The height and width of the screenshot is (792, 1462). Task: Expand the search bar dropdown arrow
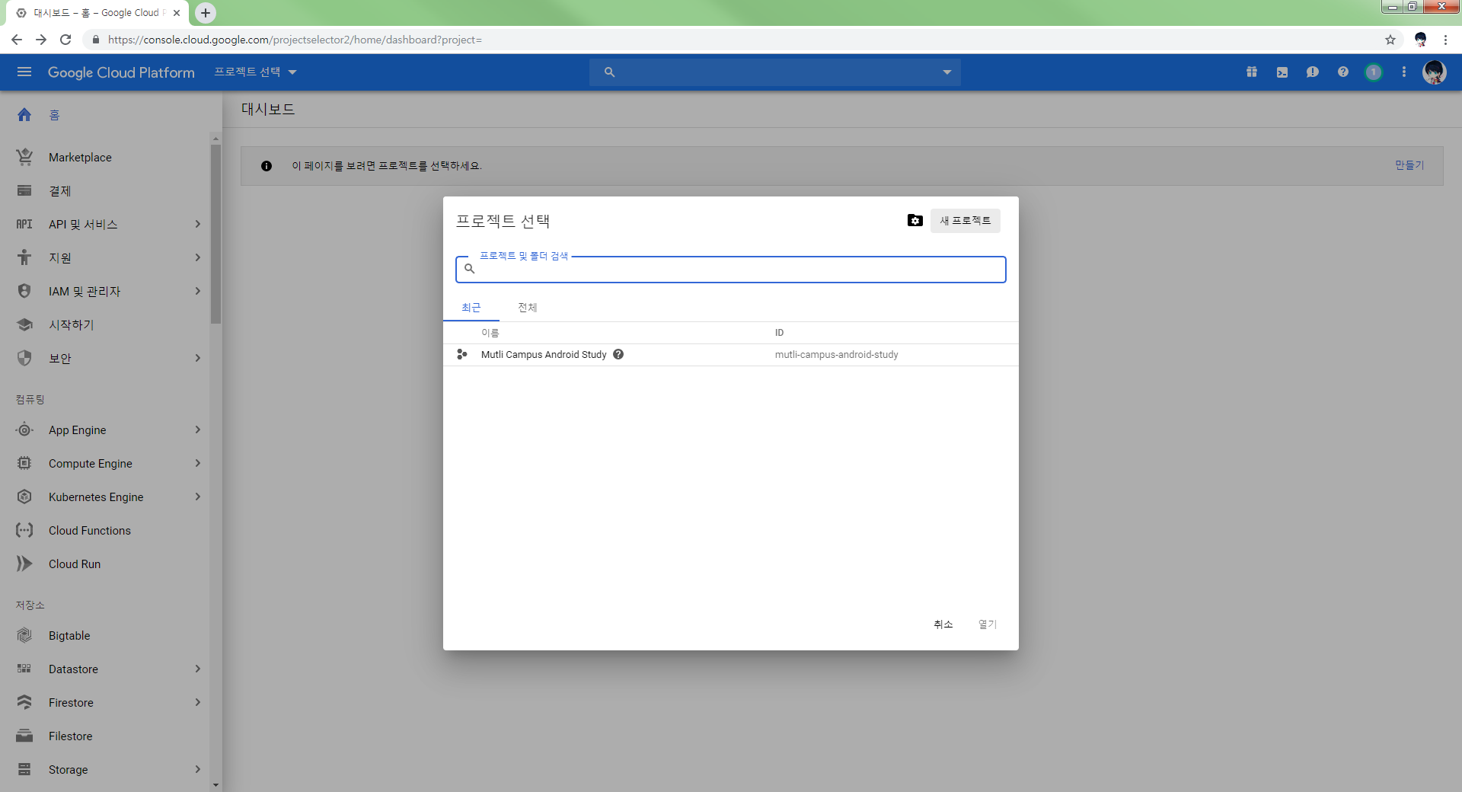947,72
